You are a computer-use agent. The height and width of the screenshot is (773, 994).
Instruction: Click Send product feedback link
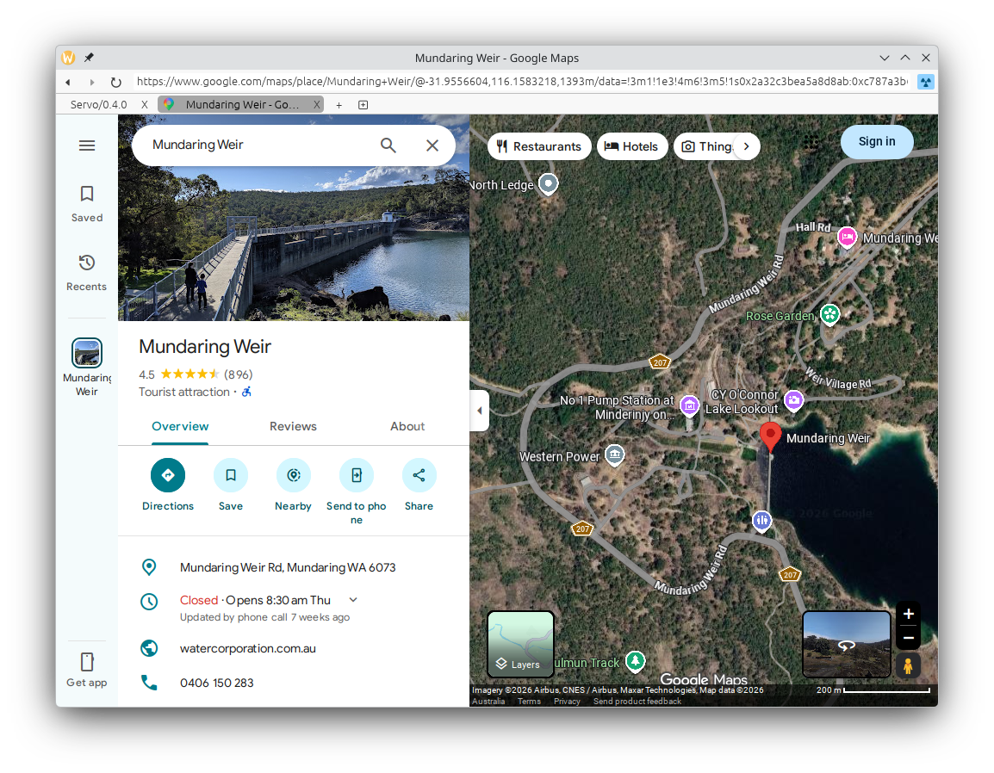coord(637,702)
